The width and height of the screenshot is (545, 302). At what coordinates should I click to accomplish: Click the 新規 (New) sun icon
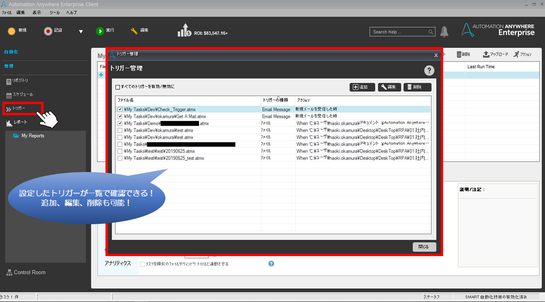click(12, 31)
